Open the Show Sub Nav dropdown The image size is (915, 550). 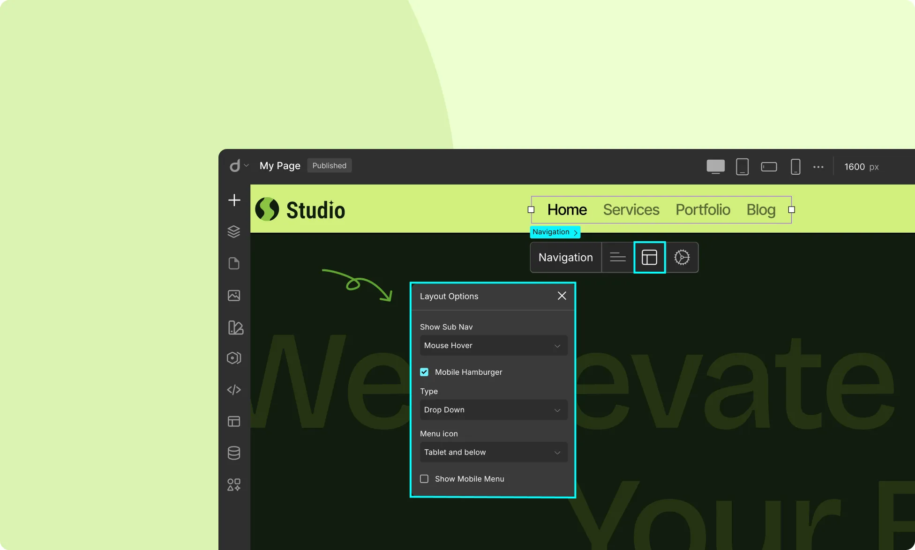pos(494,345)
